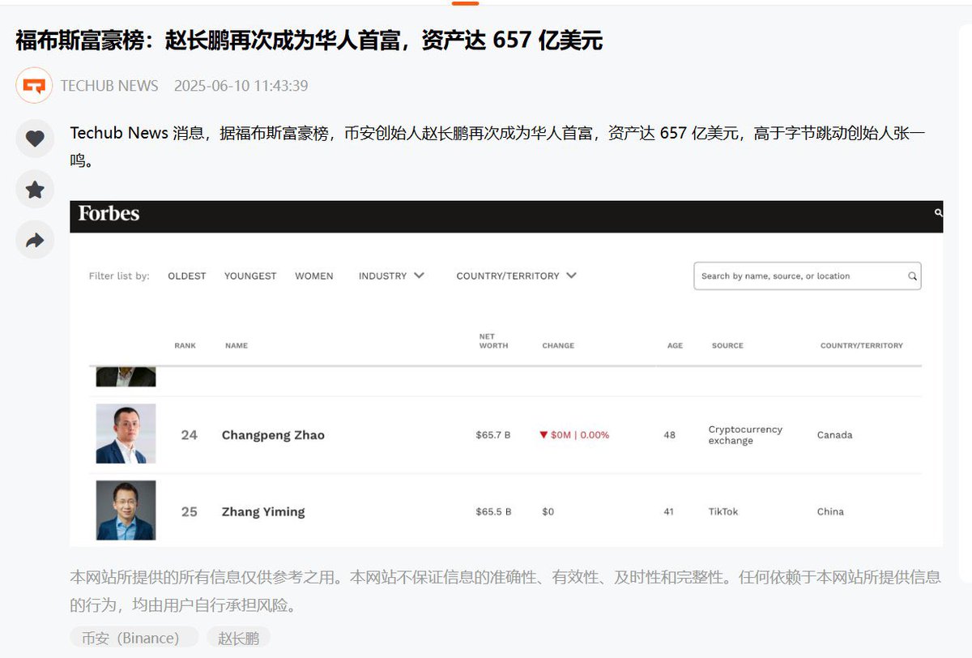The height and width of the screenshot is (658, 972).
Task: Click rank number 24
Action: 189,435
